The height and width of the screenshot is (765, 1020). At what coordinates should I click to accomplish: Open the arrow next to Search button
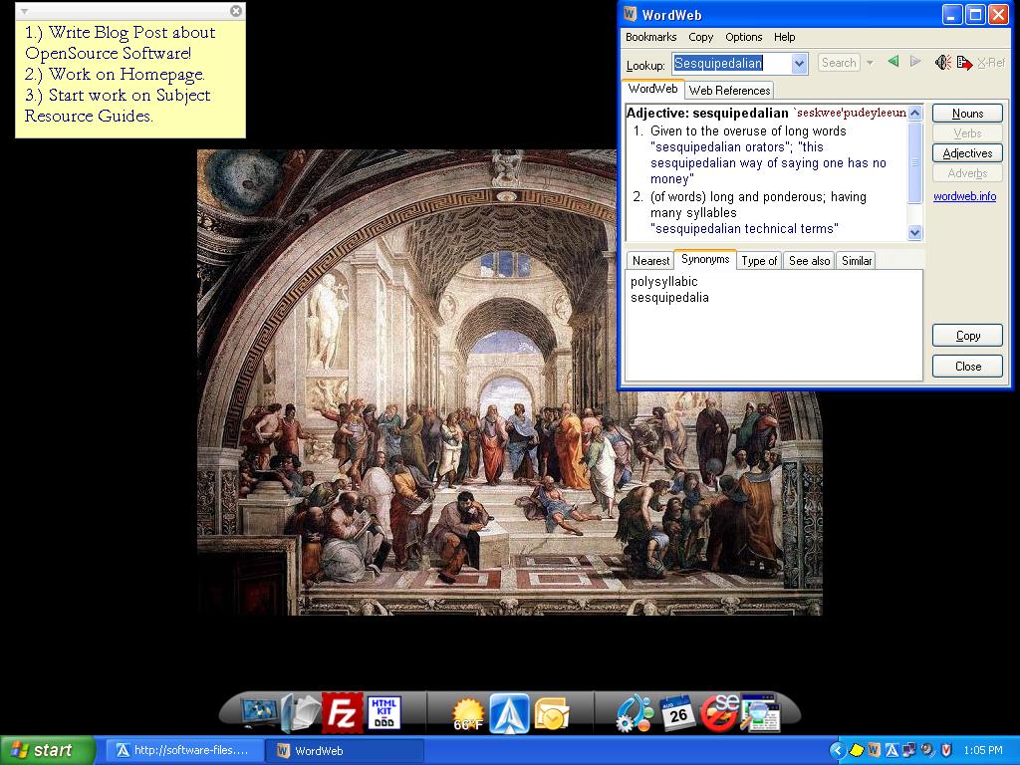pyautogui.click(x=870, y=63)
